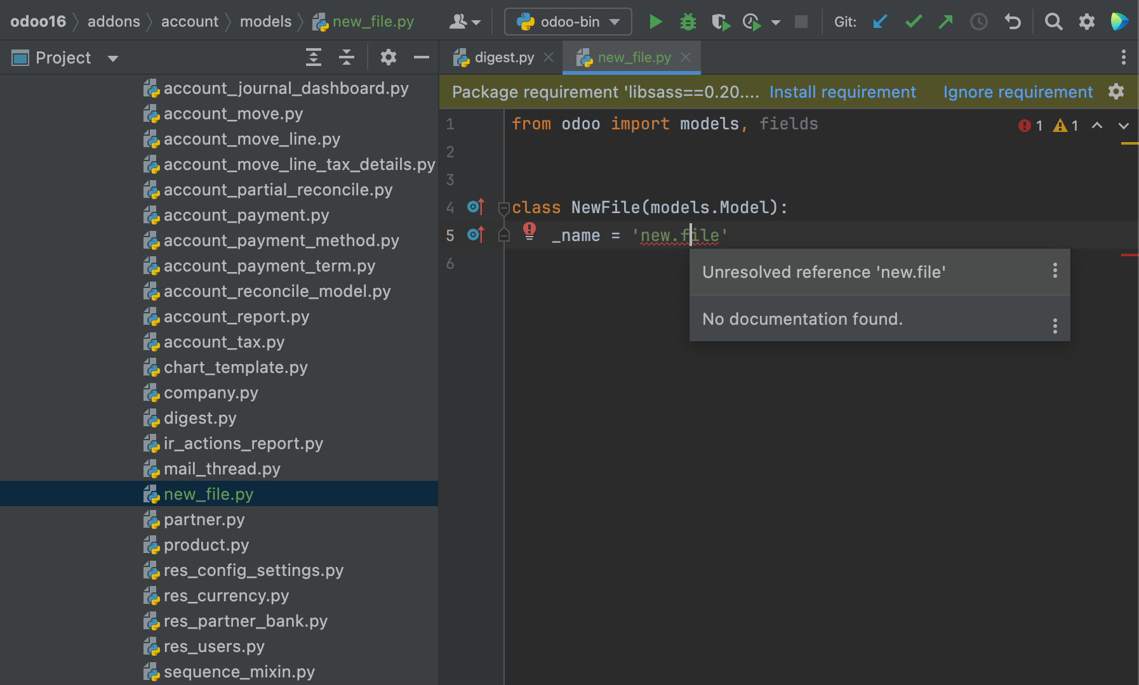Open the editor tabs more-options menu

coord(1124,58)
